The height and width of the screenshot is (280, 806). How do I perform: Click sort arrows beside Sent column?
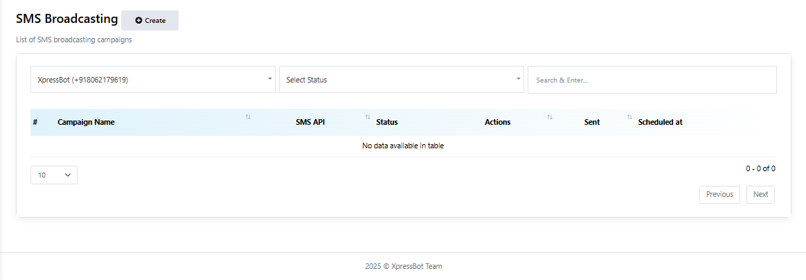630,116
